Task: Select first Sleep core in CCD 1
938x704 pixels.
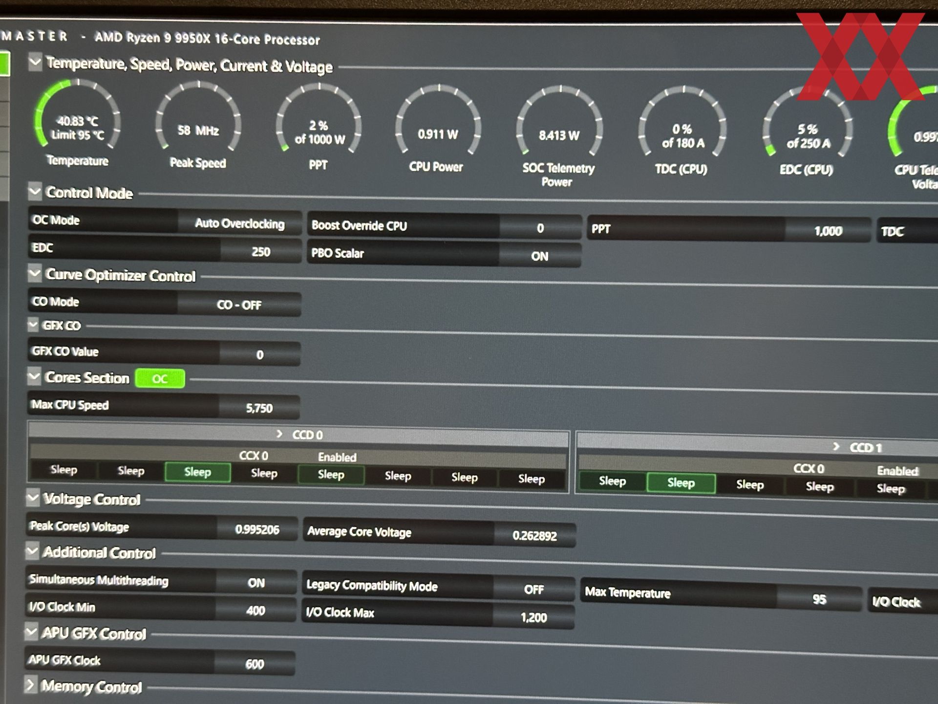Action: click(612, 482)
